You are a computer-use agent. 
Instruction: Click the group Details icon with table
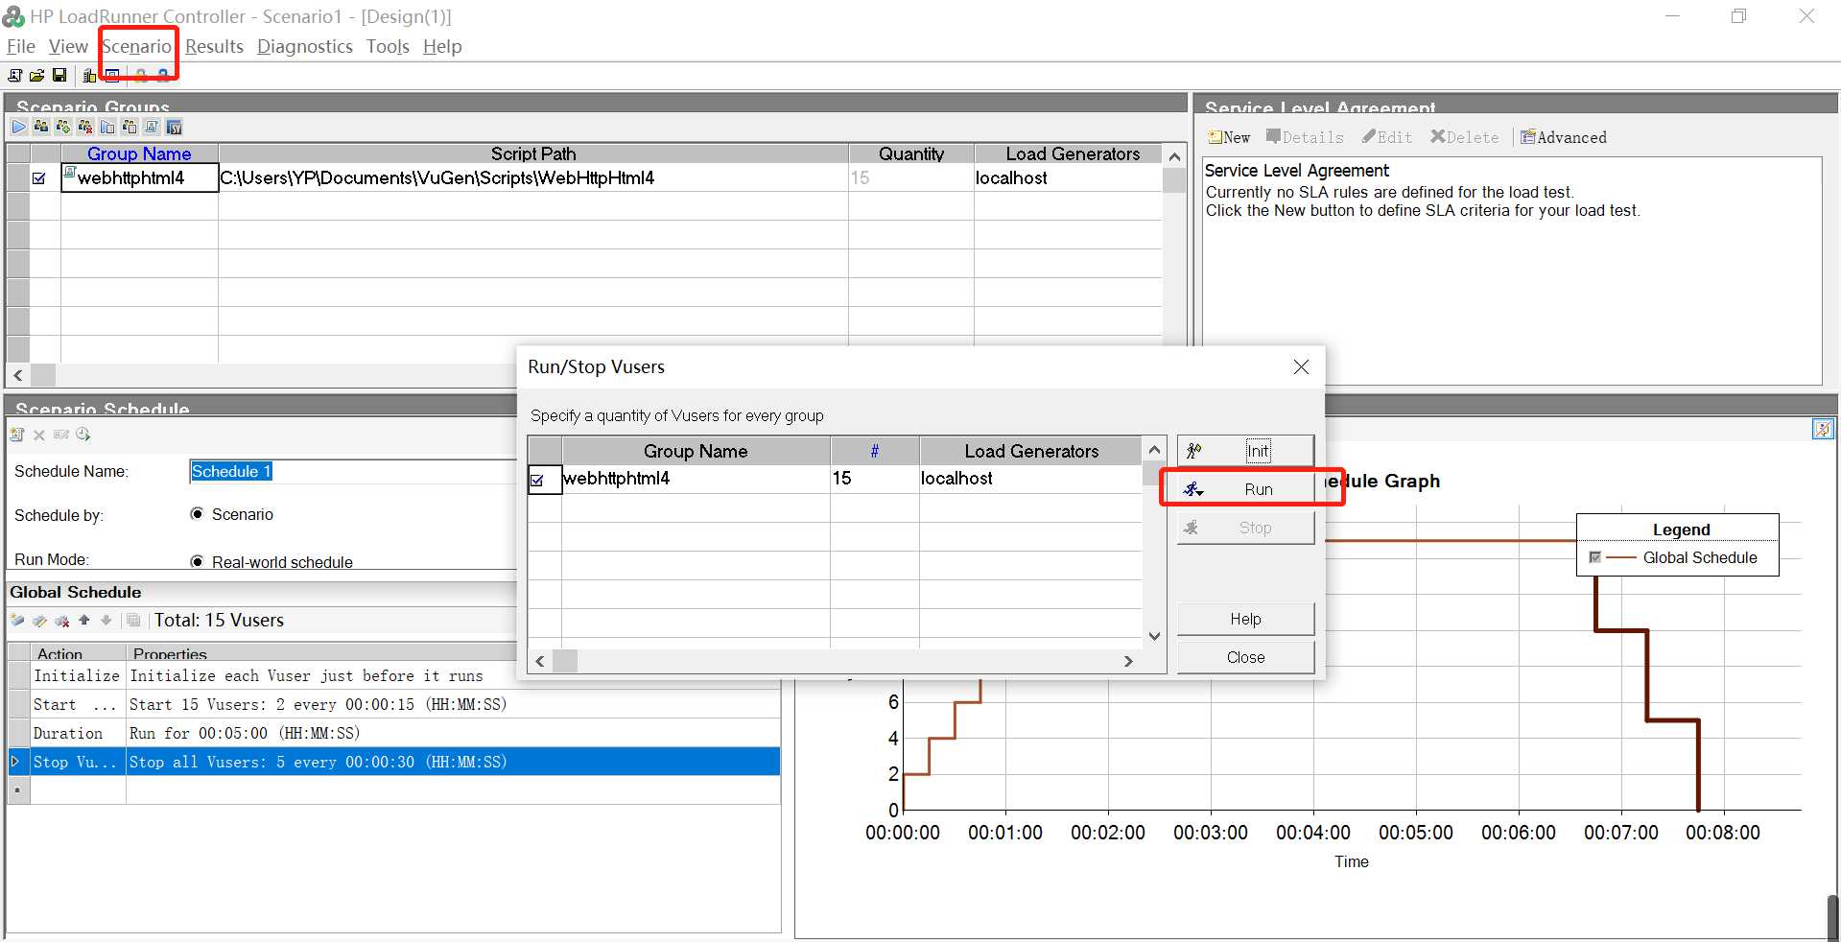(130, 127)
